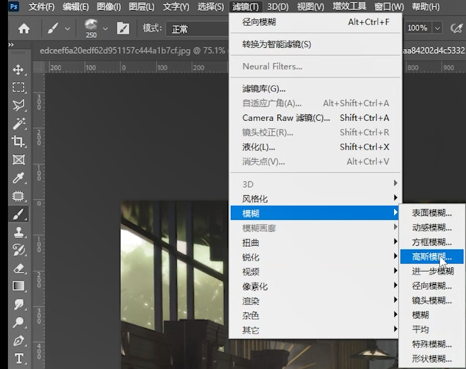Expand the toolbox double-arrow
This screenshot has width=466, height=369.
click(11, 45)
